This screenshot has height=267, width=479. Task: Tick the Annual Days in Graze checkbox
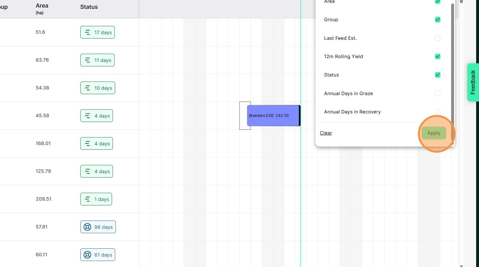[438, 93]
